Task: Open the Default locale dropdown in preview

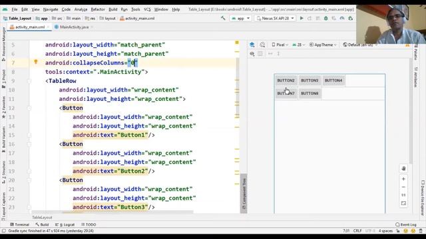Action: [359, 44]
